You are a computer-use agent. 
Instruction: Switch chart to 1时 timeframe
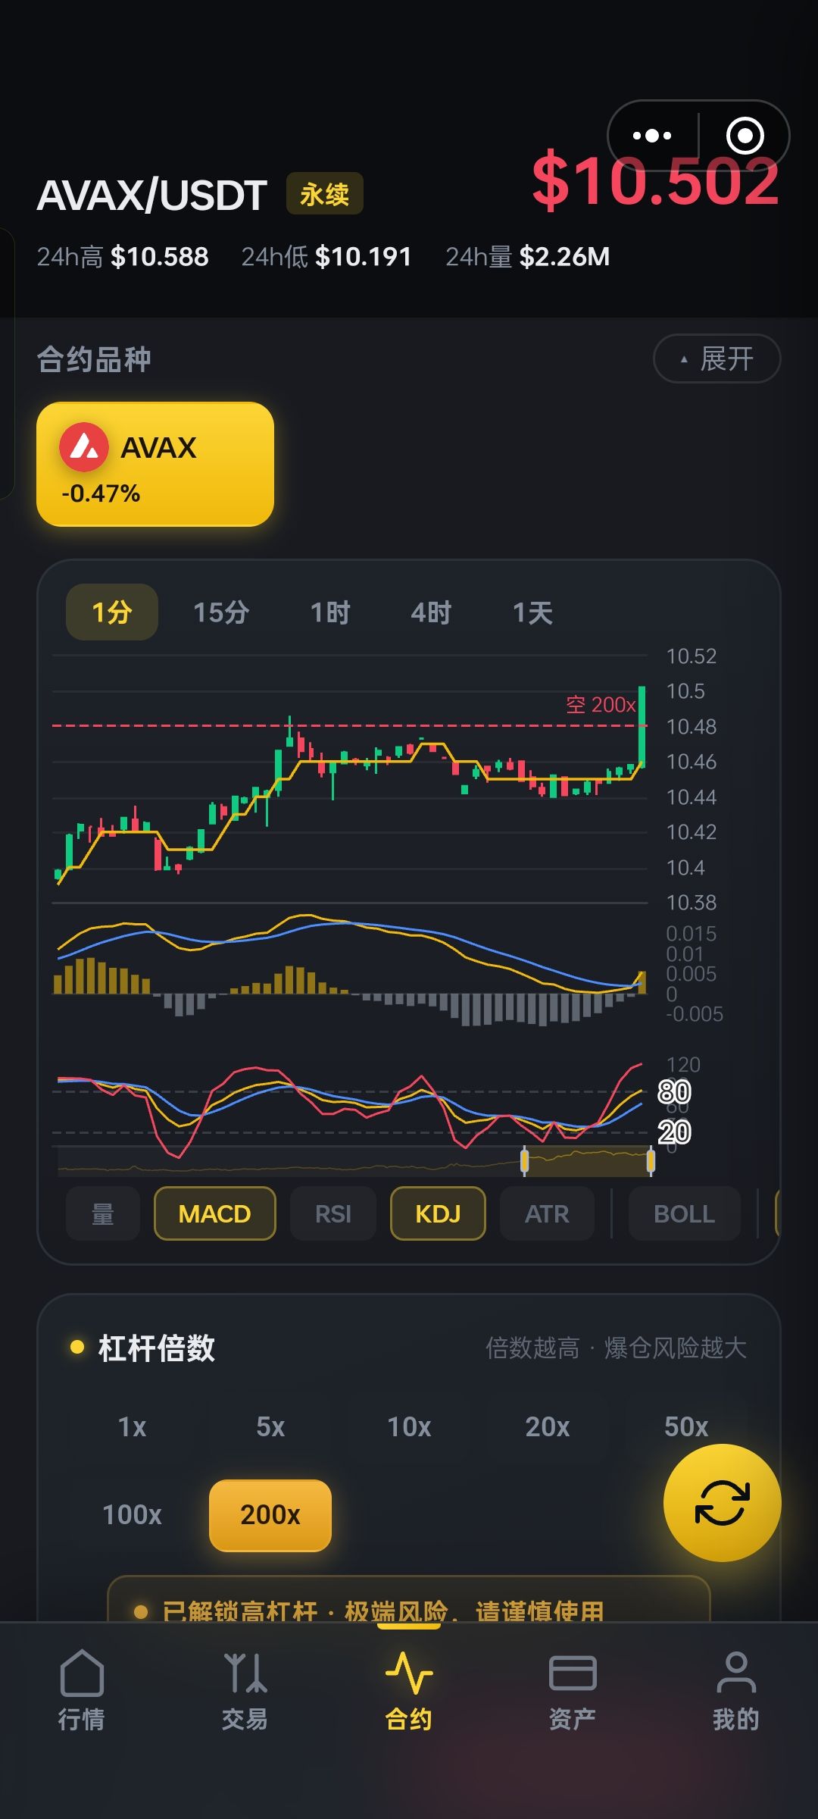pyautogui.click(x=330, y=612)
